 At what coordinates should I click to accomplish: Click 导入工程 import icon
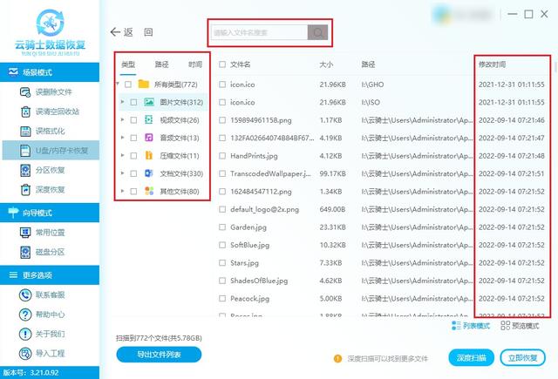[x=25, y=354]
